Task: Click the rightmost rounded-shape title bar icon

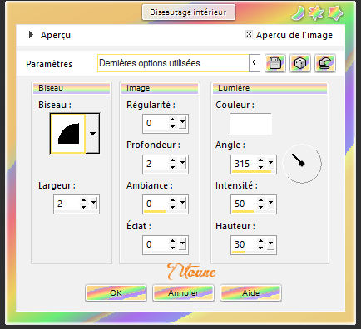Action: 335,13
